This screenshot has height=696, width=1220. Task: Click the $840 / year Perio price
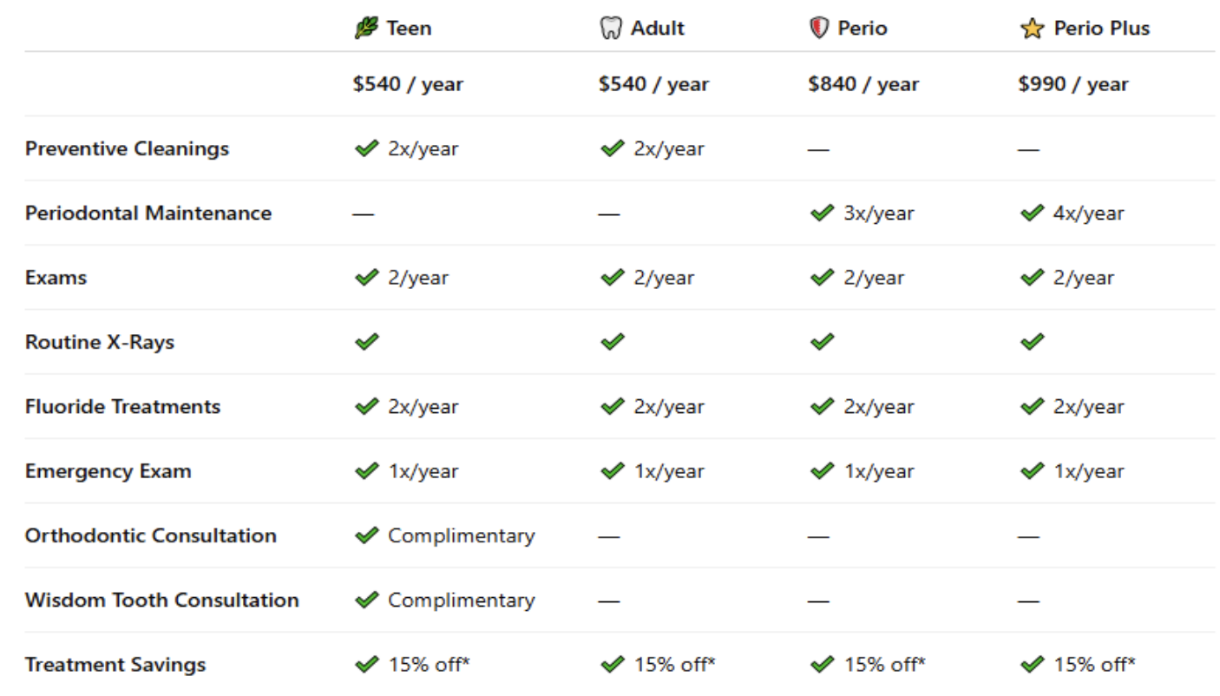click(x=863, y=84)
